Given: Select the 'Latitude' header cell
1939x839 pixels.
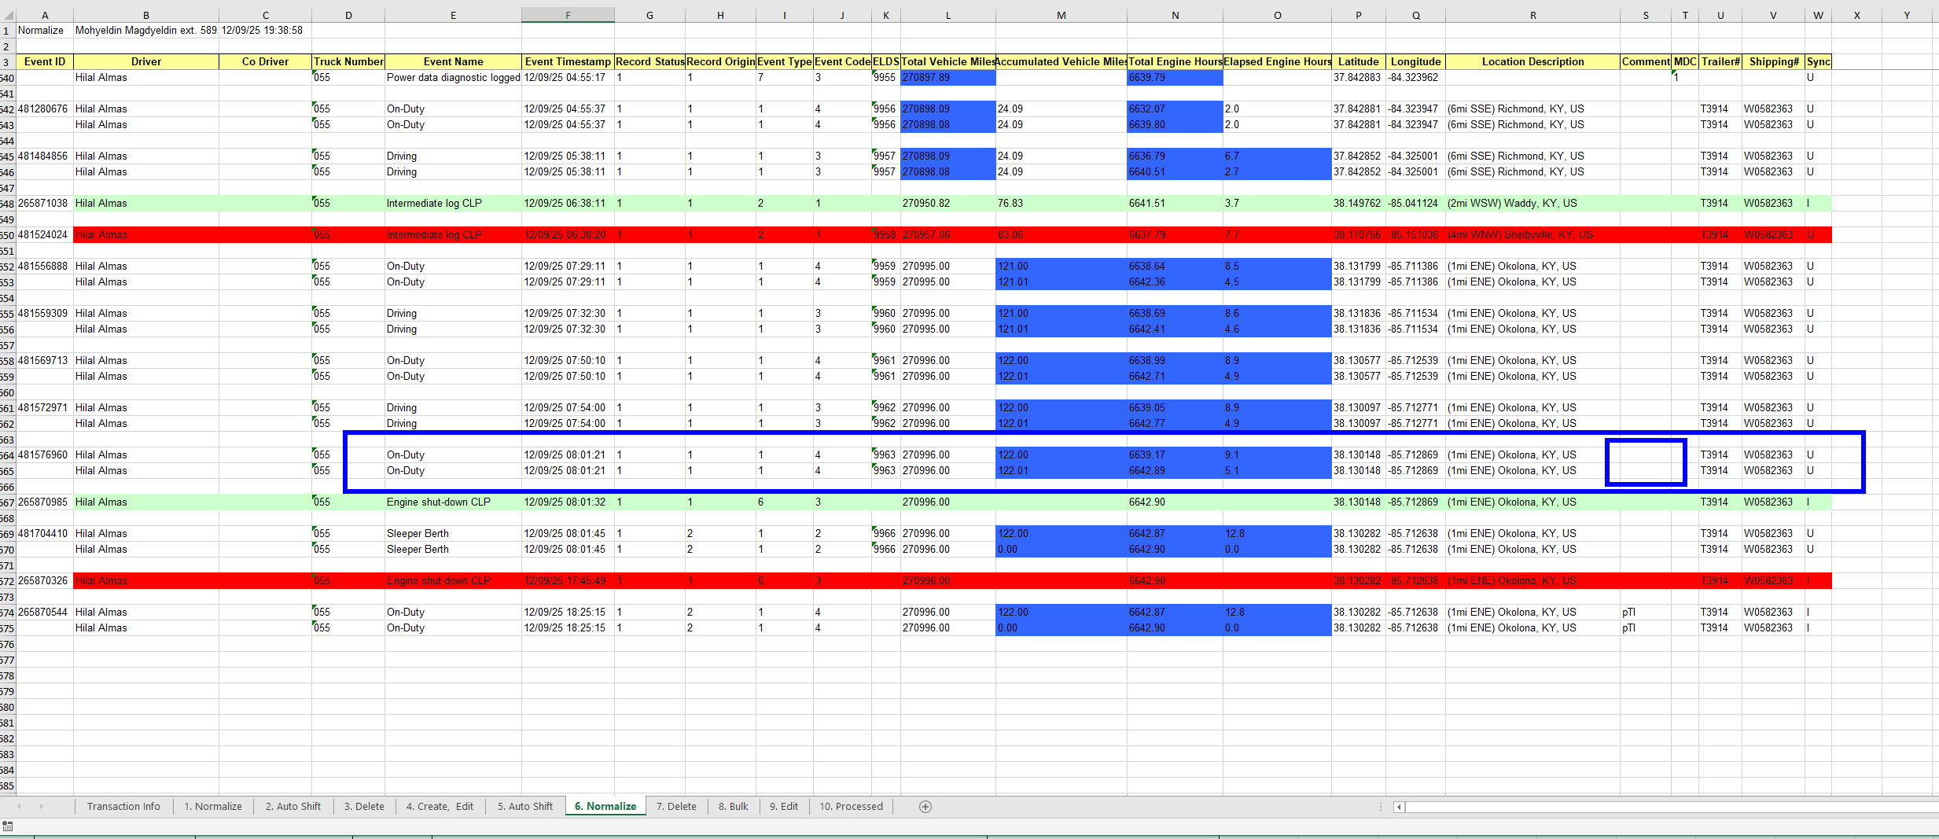Looking at the screenshot, I should [1359, 62].
